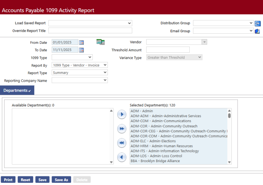This screenshot has height=185, width=263.
Task: Move selected department right with single arrow
Action: (121, 115)
